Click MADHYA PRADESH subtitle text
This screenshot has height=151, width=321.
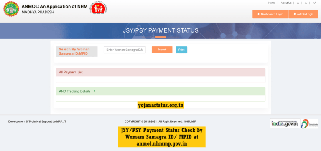38,12
